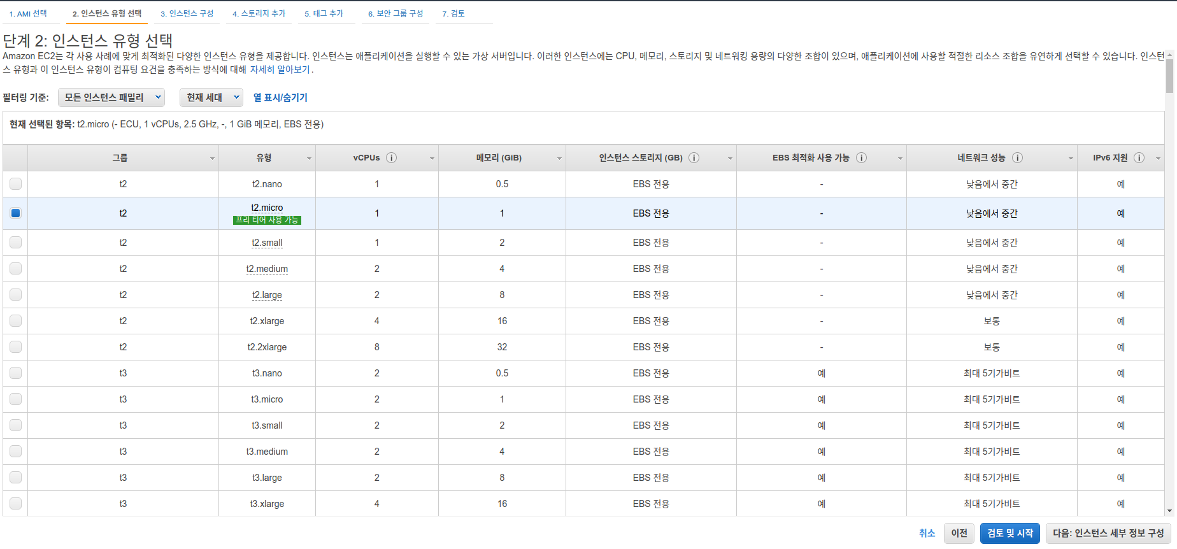The image size is (1177, 549).
Task: Open sort arrow on vCPUs column
Action: (432, 159)
